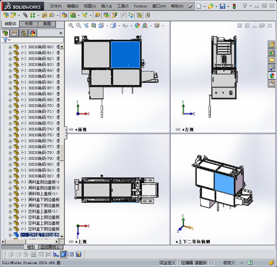This screenshot has width=277, height=267.
Task: Click the green help button in status bar
Action: coord(250,262)
